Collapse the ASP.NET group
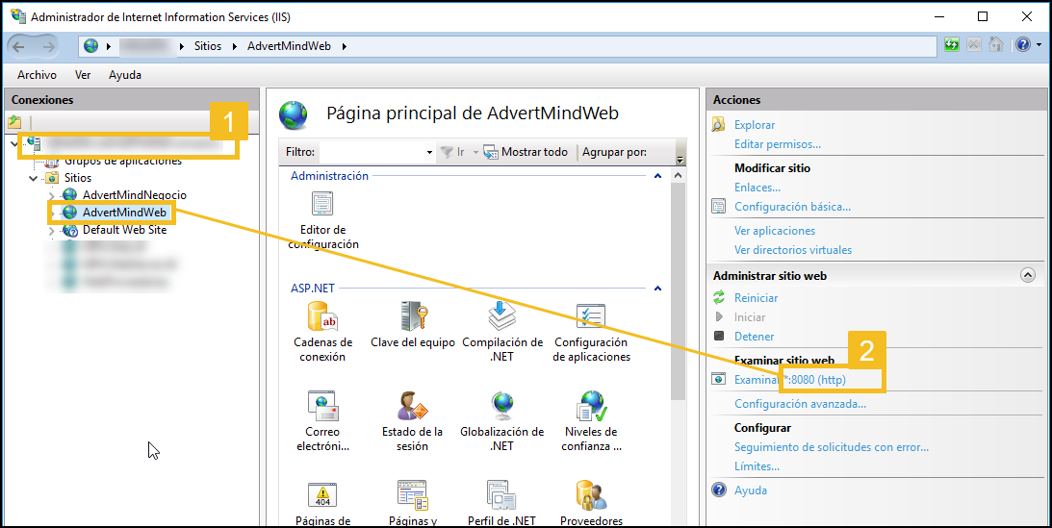The height and width of the screenshot is (528, 1052). [657, 289]
